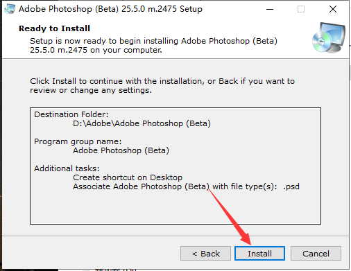Image resolution: width=351 pixels, height=271 pixels.
Task: Click the 'Ready to Install' heading
Action: (x=54, y=28)
